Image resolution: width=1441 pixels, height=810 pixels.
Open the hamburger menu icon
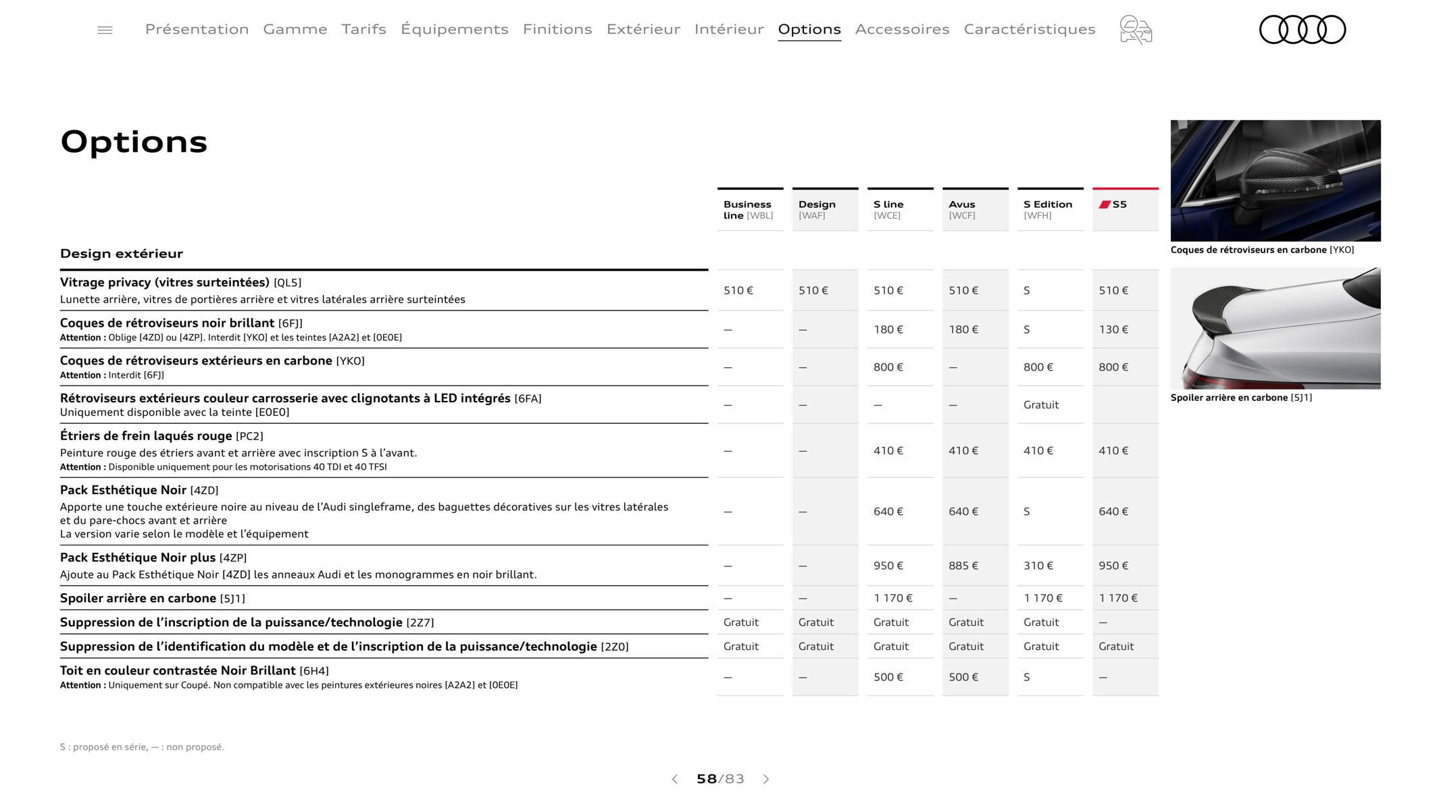pos(105,30)
